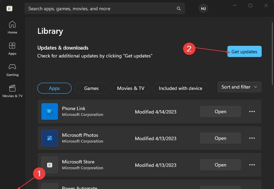
Task: Open the Home section in sidebar
Action: 12,27
